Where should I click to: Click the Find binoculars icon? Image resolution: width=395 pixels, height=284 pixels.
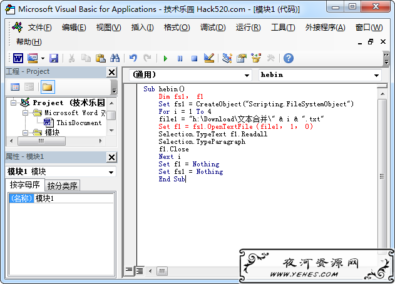tap(115, 58)
